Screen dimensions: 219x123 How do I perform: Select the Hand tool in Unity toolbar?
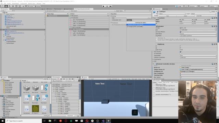3,6
